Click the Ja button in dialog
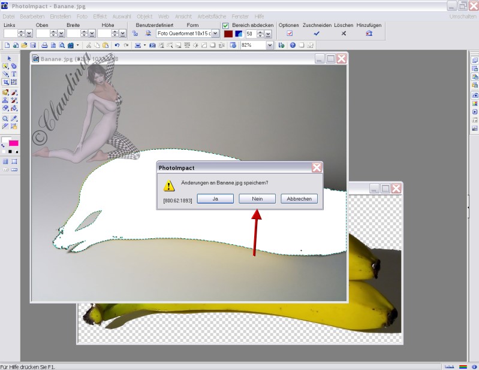The height and width of the screenshot is (370, 479). (215, 199)
